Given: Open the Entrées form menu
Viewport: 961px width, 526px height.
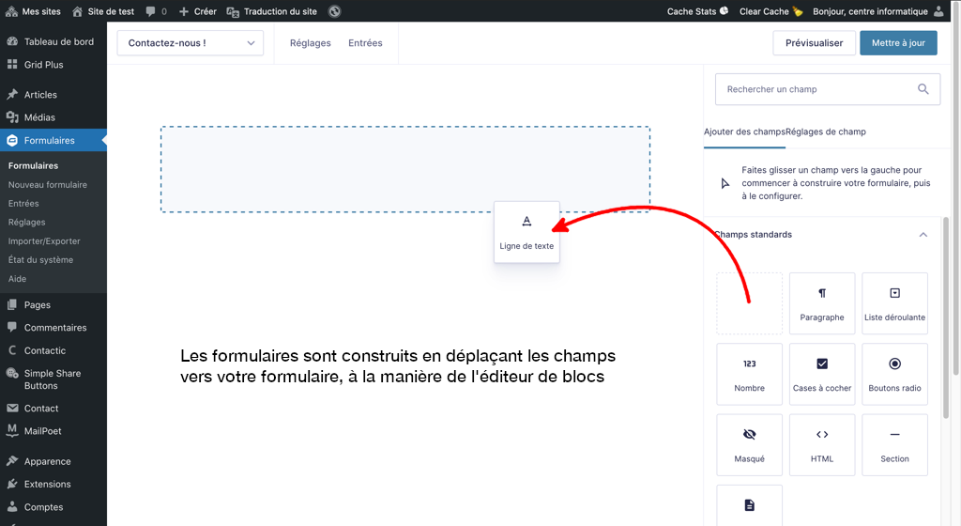Looking at the screenshot, I should click(365, 43).
